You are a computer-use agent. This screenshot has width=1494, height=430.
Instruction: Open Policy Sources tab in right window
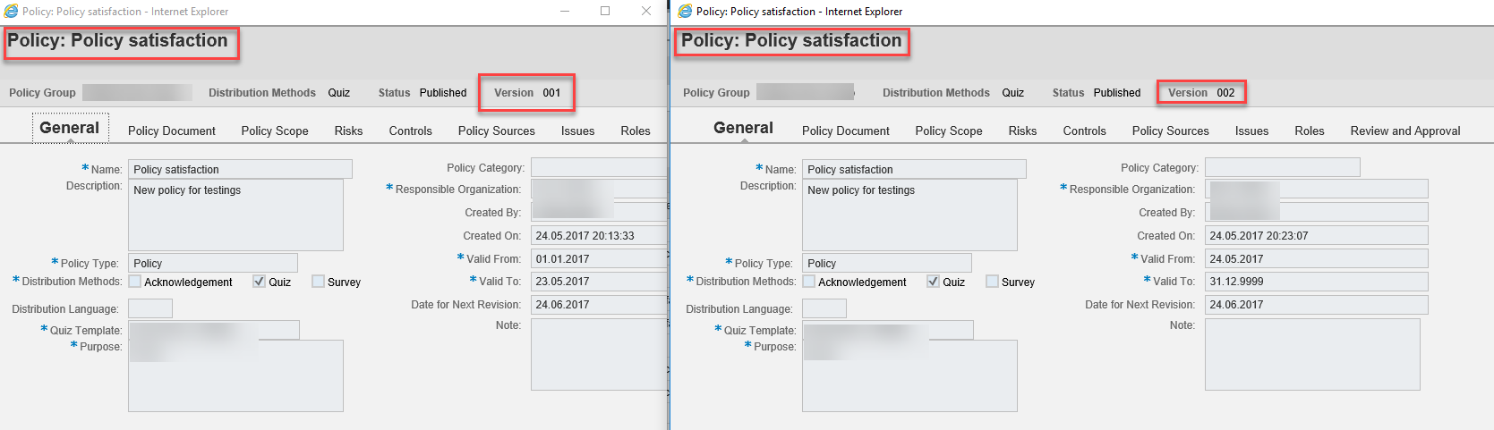coord(1171,131)
